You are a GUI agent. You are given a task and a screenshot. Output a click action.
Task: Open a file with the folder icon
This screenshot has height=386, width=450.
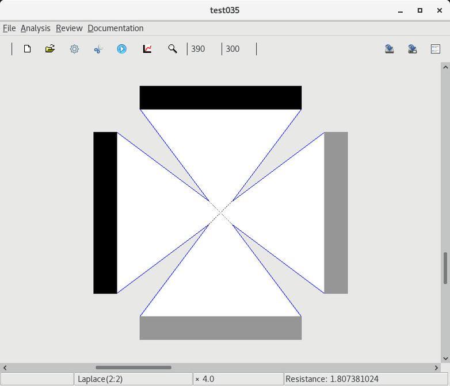click(x=50, y=49)
